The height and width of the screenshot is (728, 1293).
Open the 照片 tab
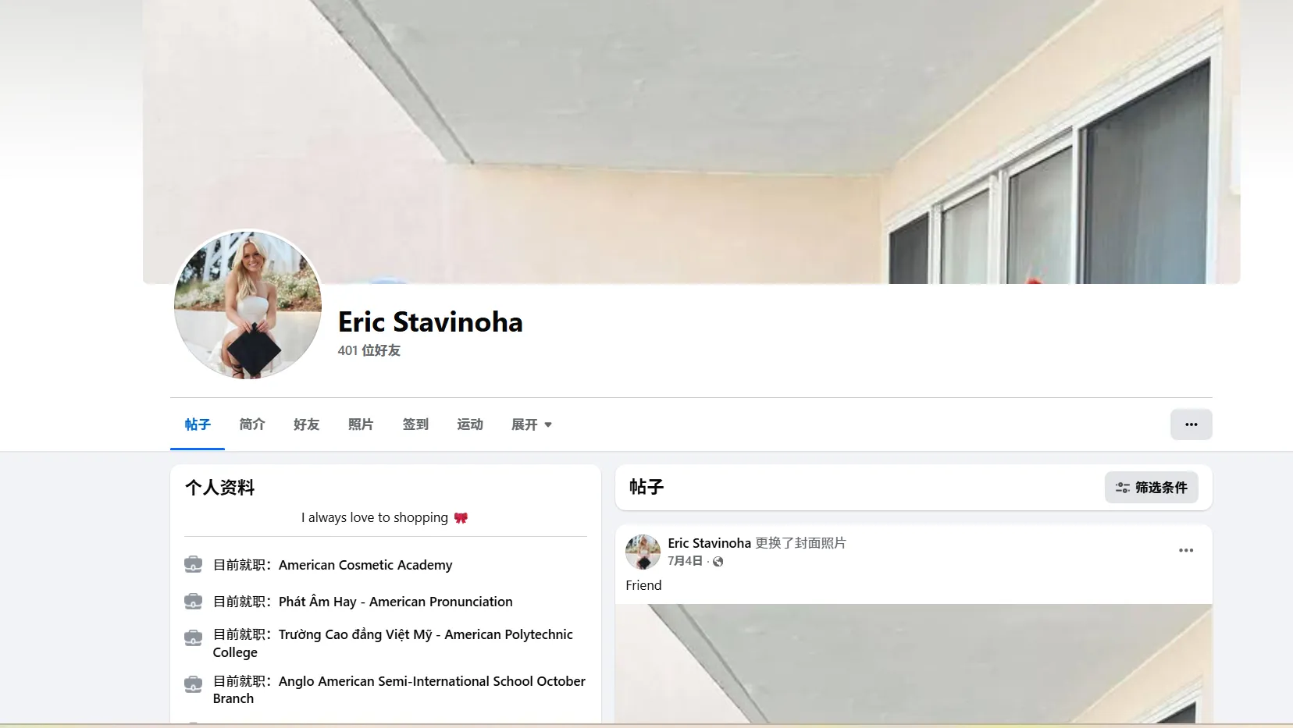tap(361, 424)
